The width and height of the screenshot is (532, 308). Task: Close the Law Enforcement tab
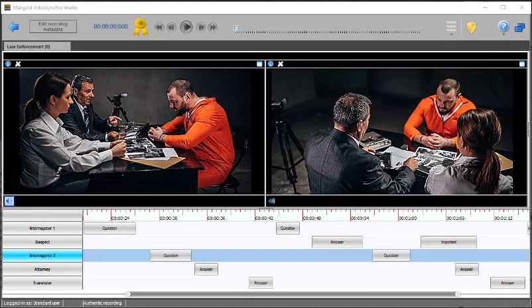click(x=66, y=46)
